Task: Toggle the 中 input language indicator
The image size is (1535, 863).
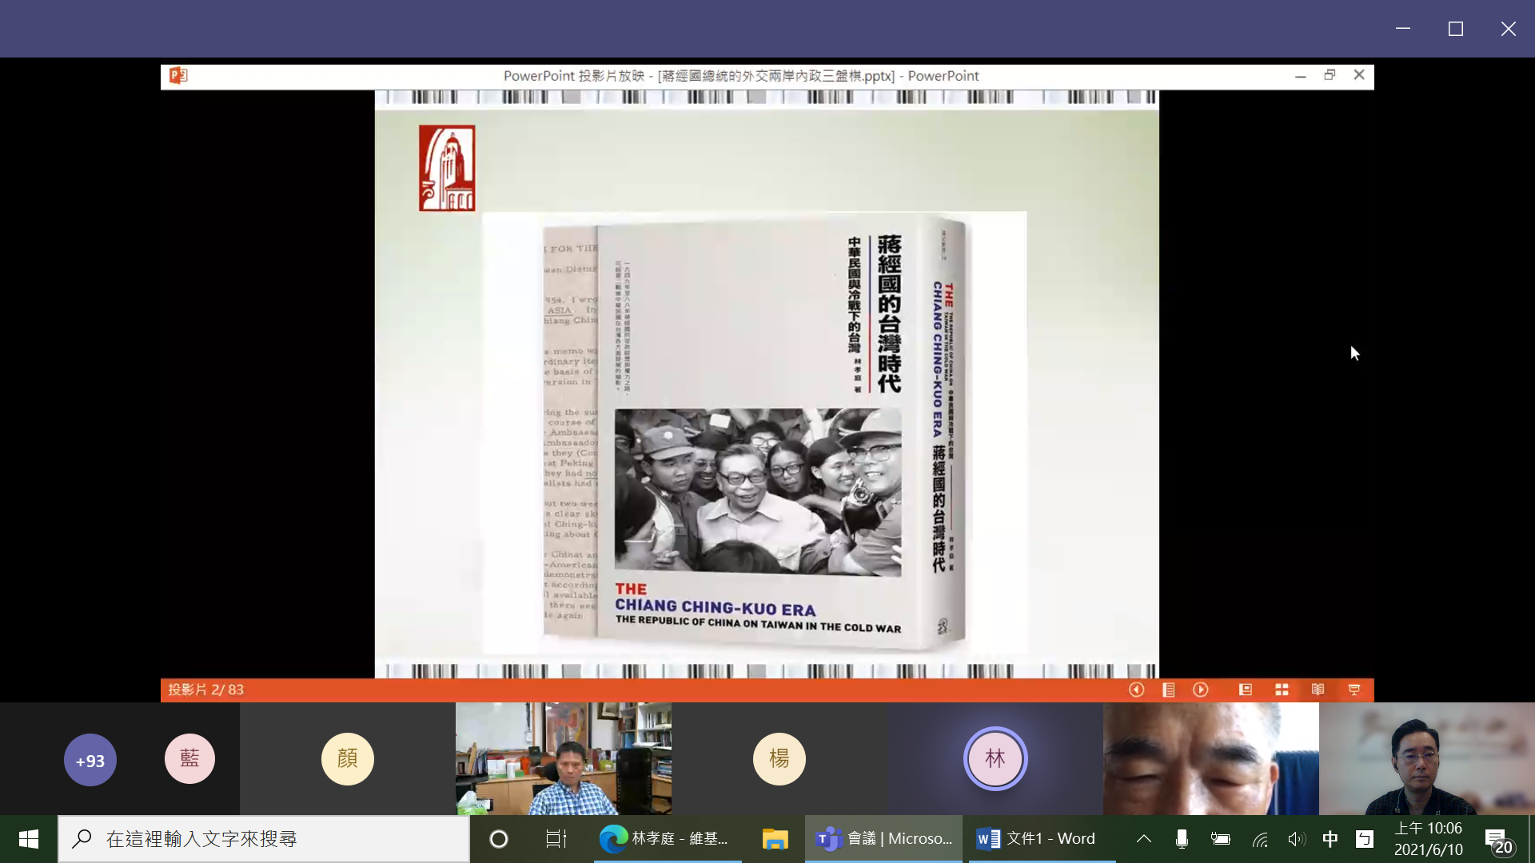Action: (x=1330, y=839)
